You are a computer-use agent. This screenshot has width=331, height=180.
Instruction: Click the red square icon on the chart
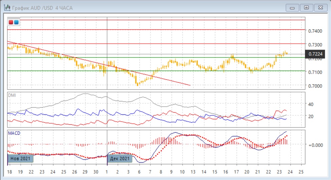(x=11, y=22)
